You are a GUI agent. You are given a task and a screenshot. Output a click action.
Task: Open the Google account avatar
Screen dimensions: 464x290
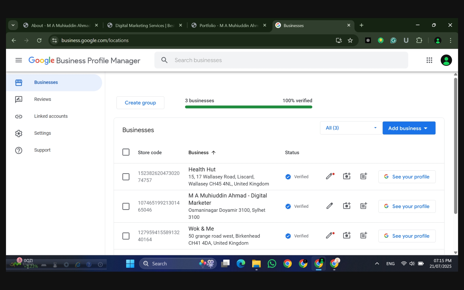[x=446, y=60]
